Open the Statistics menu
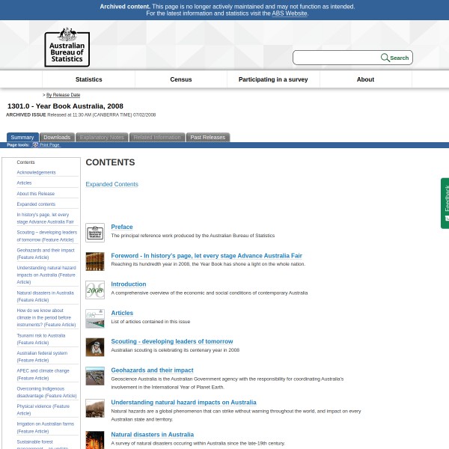 [88, 79]
